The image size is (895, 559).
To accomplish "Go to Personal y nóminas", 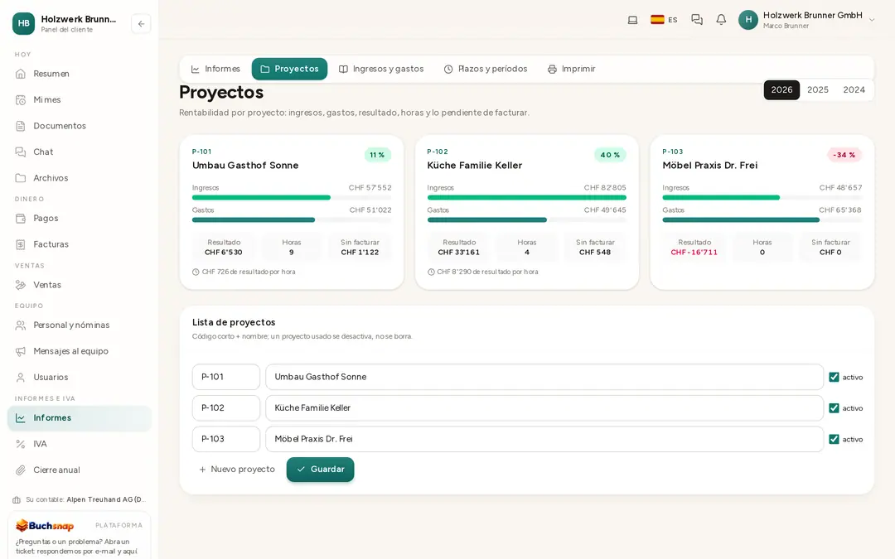I will (80, 325).
